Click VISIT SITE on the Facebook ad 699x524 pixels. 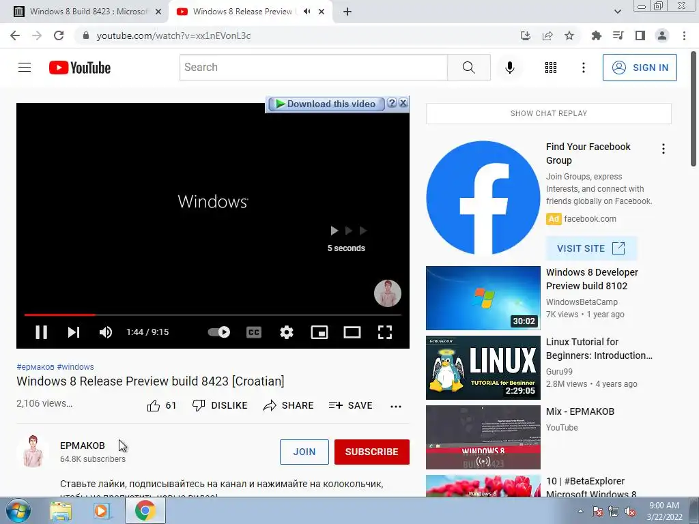(591, 248)
